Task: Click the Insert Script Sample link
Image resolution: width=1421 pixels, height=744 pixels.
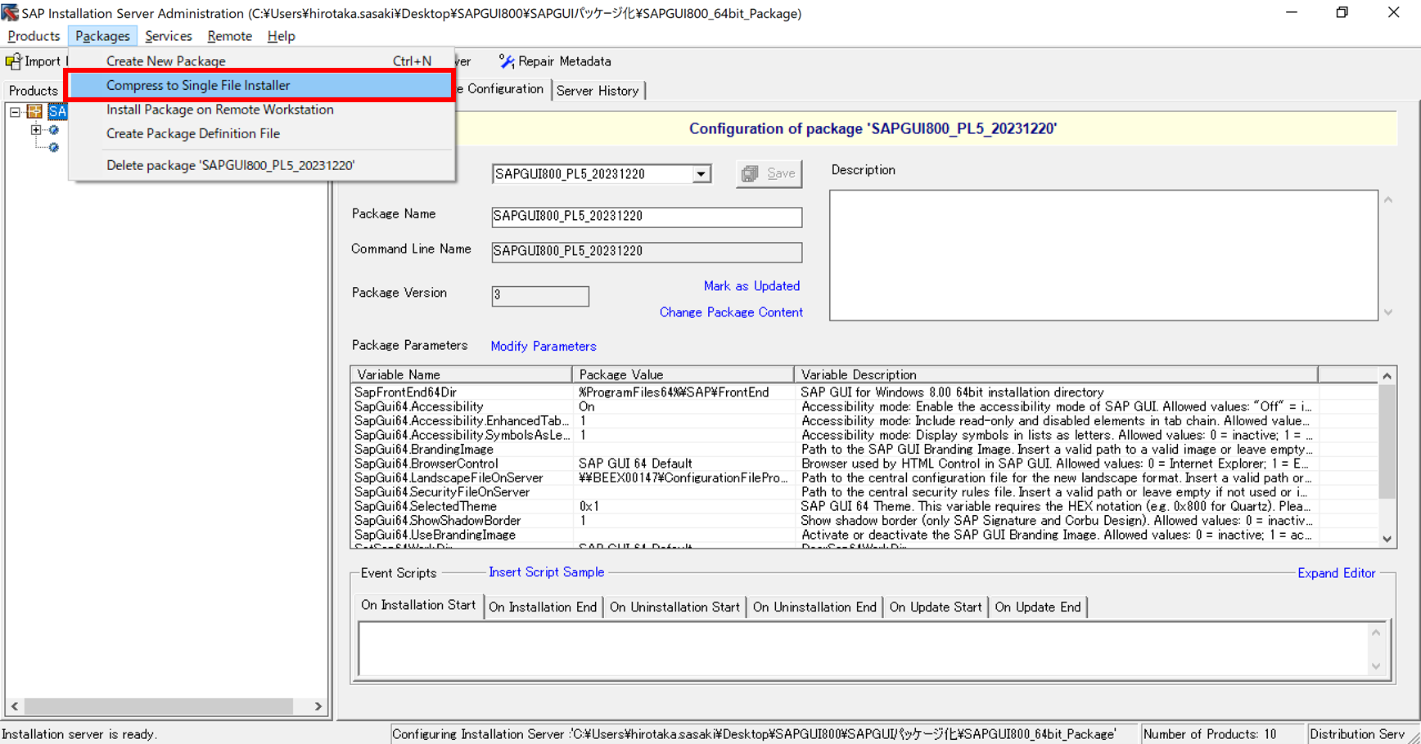Action: (x=546, y=572)
